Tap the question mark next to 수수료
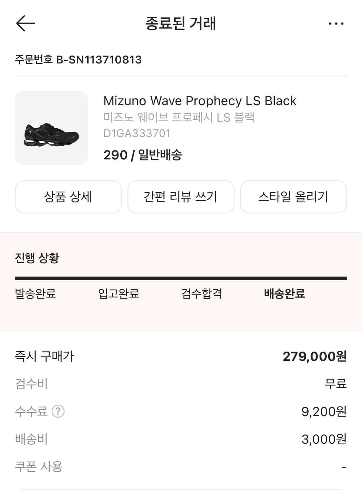 [58, 411]
